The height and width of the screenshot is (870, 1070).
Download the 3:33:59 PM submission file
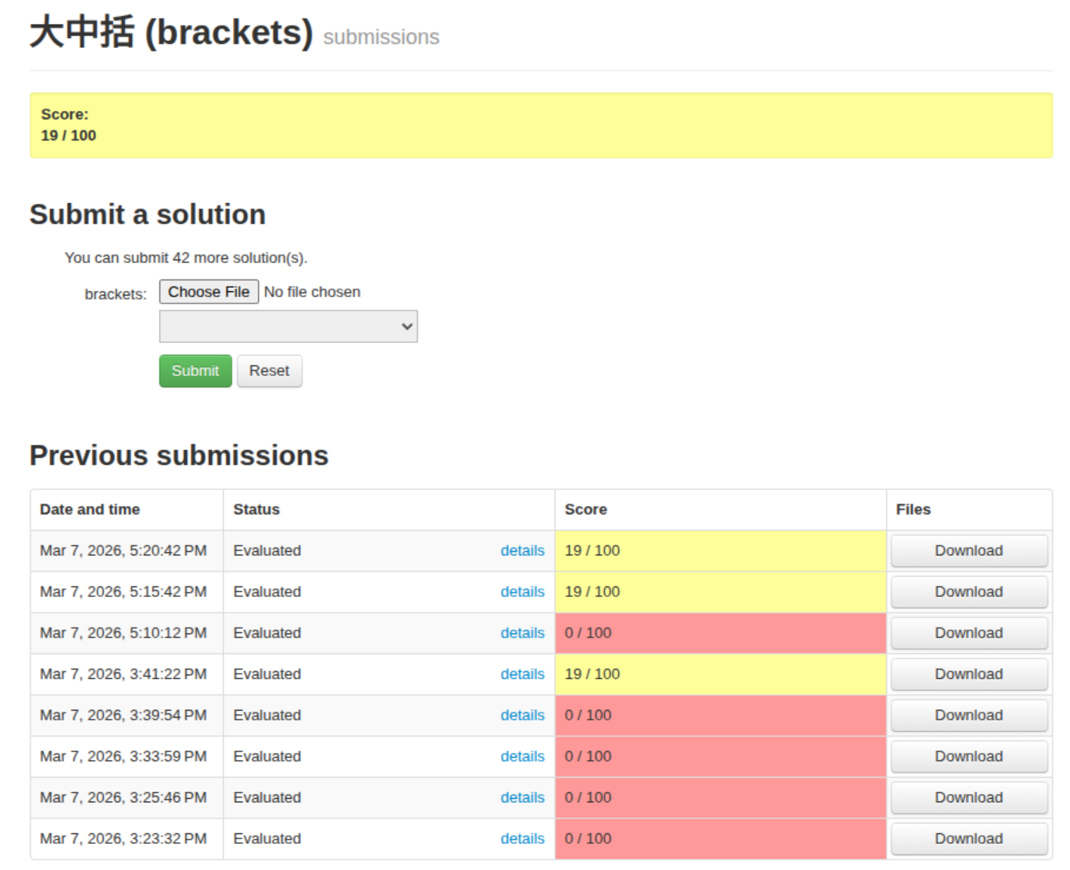(x=968, y=756)
